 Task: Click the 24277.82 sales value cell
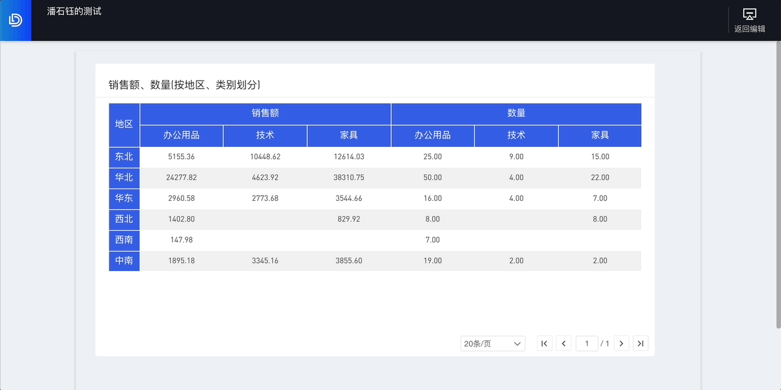click(182, 177)
